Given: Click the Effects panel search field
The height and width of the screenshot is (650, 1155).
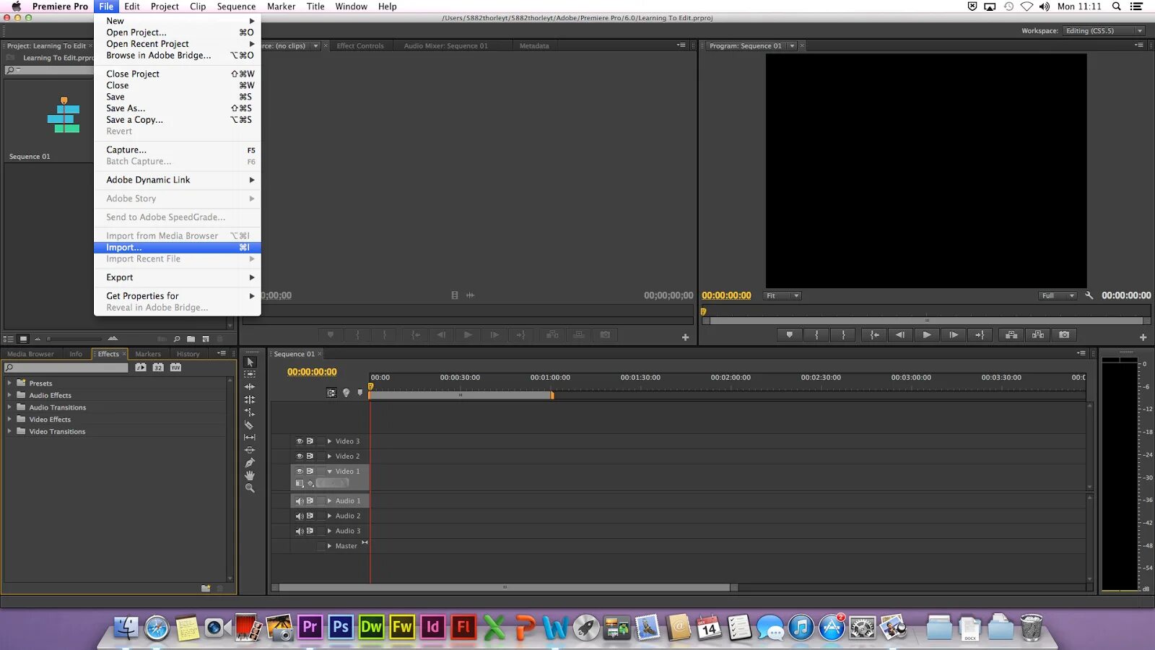Looking at the screenshot, I should click(x=66, y=368).
